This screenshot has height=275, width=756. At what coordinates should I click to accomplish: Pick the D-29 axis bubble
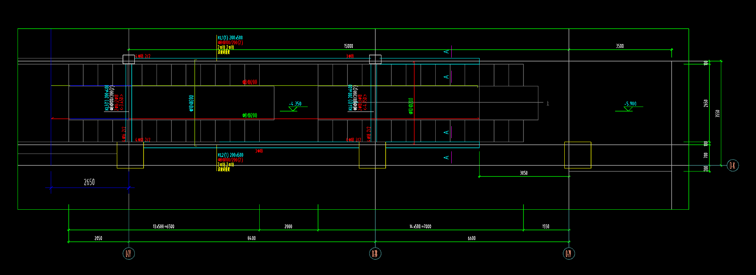click(x=569, y=254)
